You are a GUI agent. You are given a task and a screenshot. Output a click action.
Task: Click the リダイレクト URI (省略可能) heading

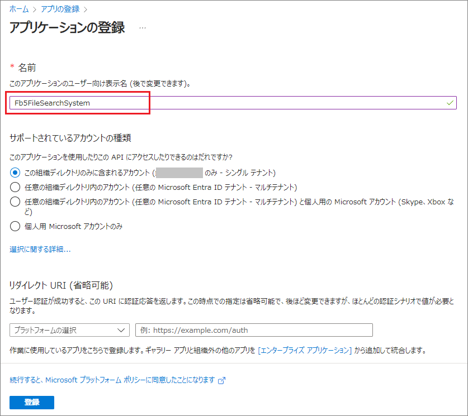tap(62, 285)
